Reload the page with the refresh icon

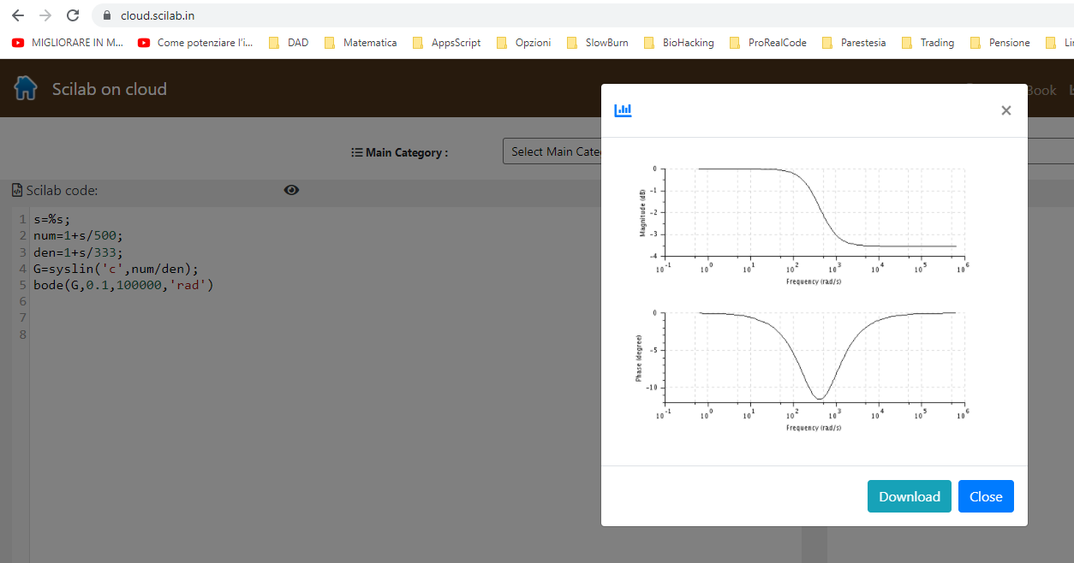tap(73, 15)
